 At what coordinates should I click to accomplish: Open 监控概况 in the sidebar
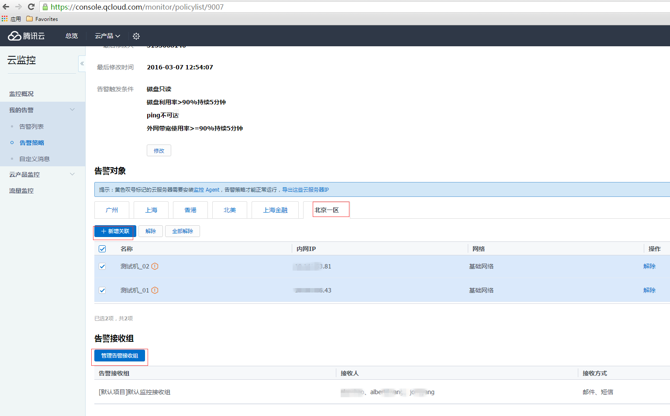(x=21, y=94)
